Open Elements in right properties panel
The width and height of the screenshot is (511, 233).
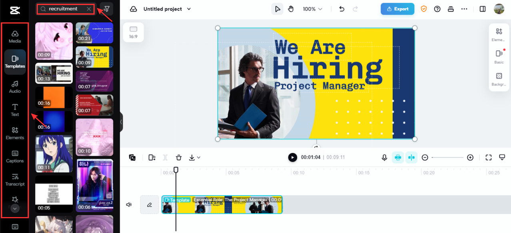499,35
